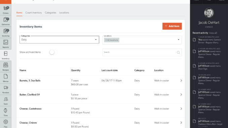Toggle Show archived items switch
The image size is (228, 128).
click(53, 52)
